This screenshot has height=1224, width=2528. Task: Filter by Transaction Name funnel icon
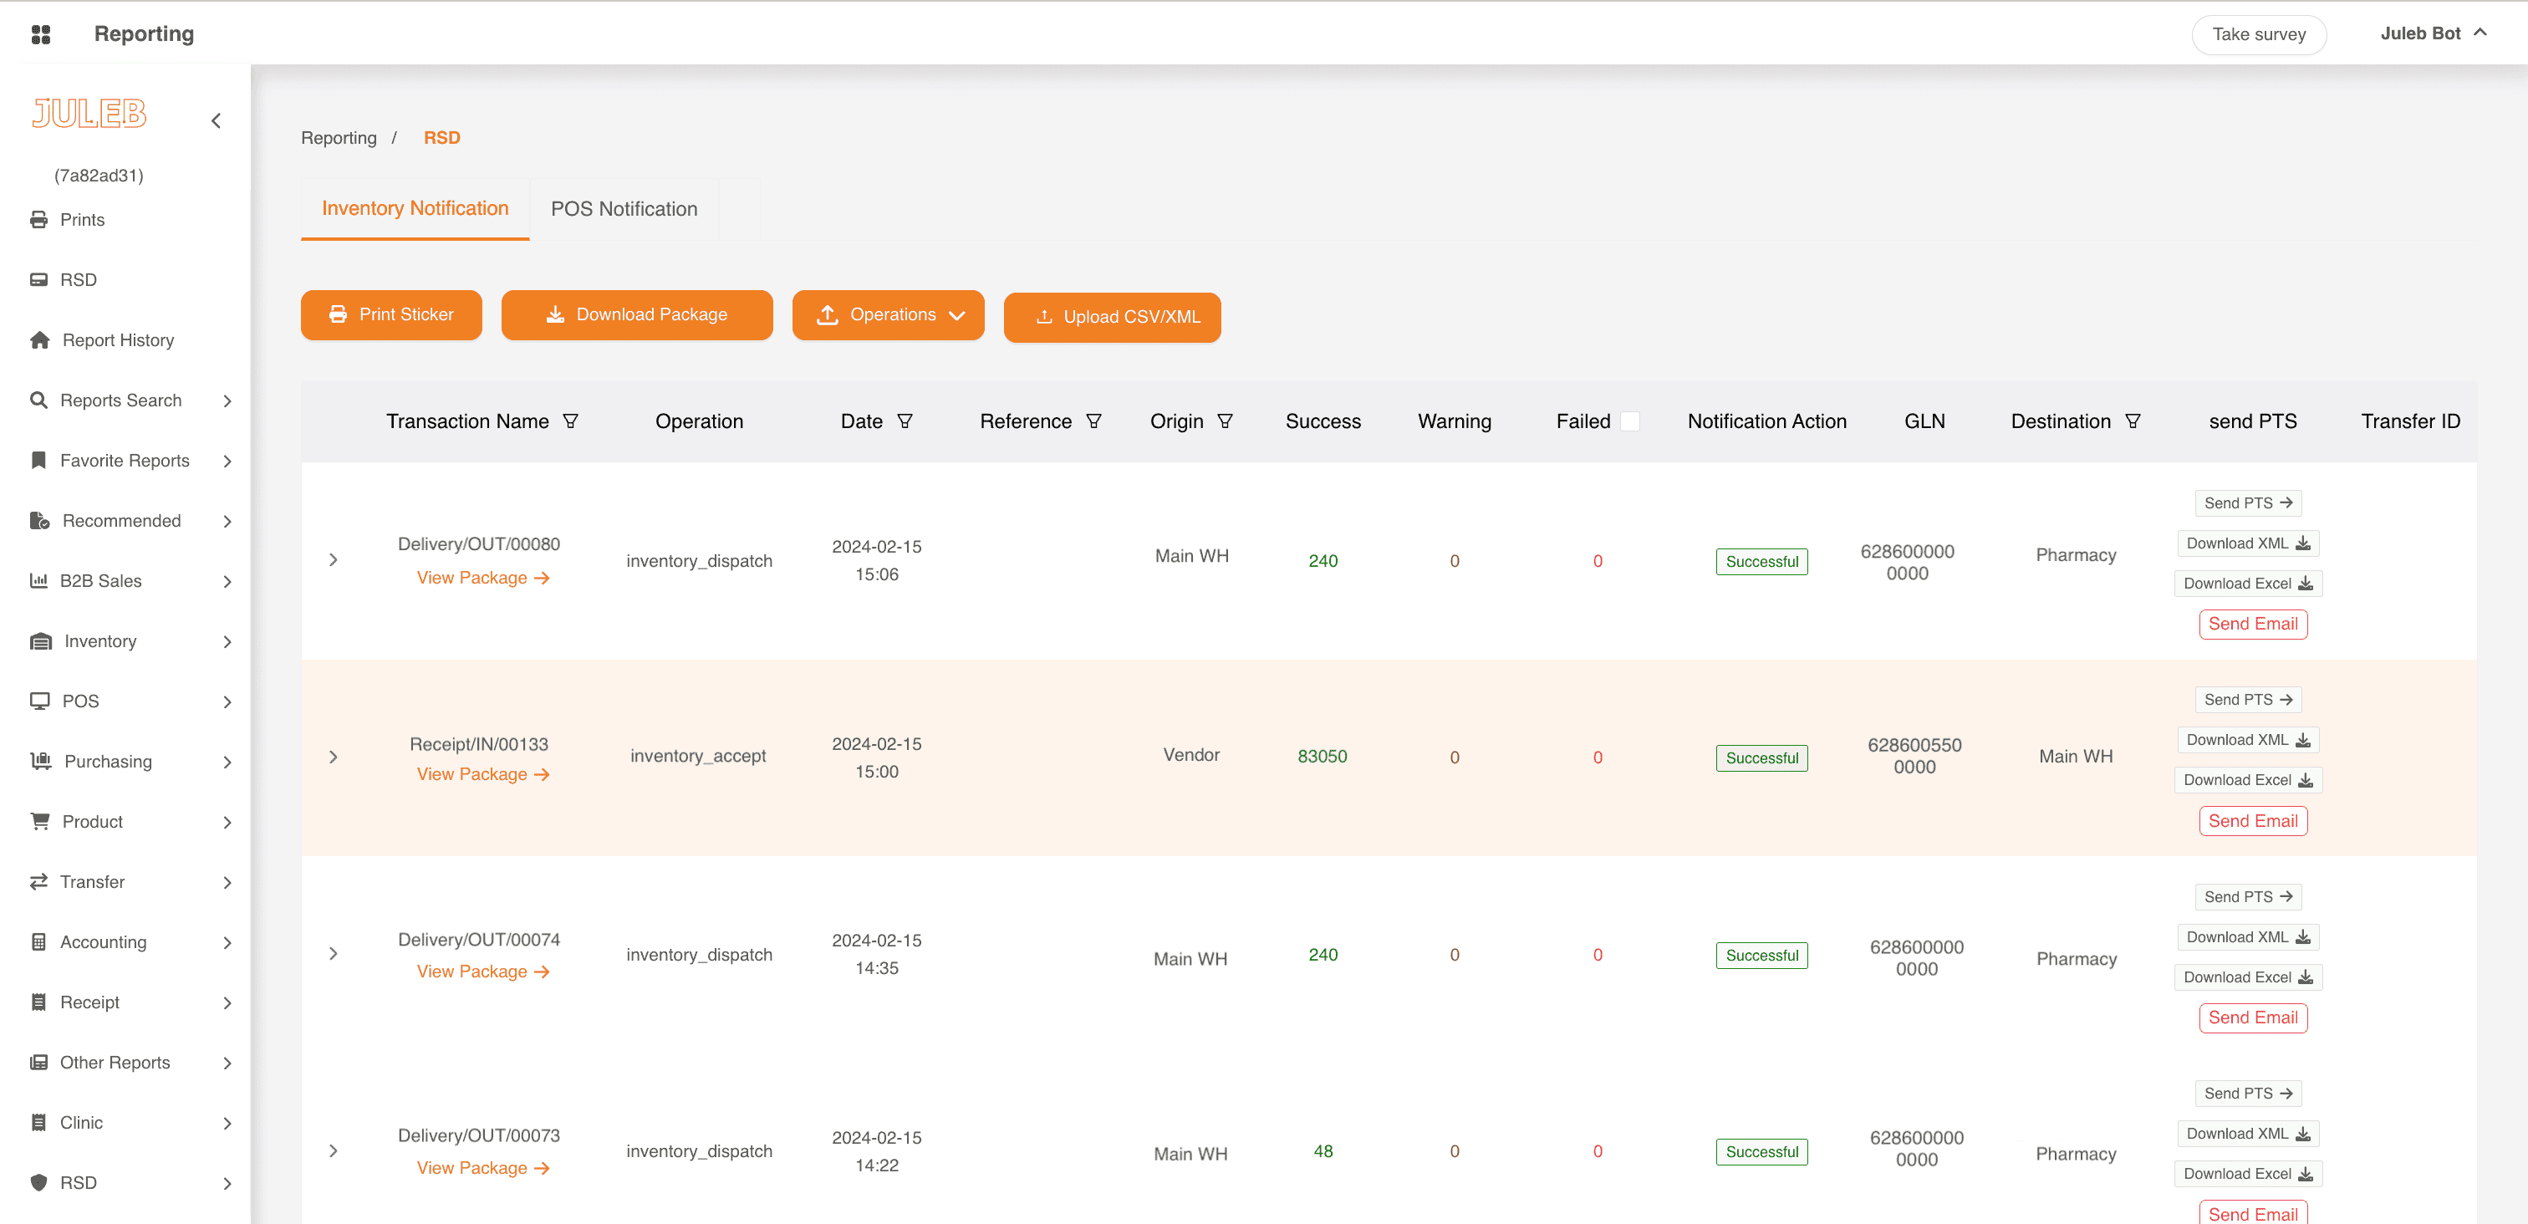point(570,421)
